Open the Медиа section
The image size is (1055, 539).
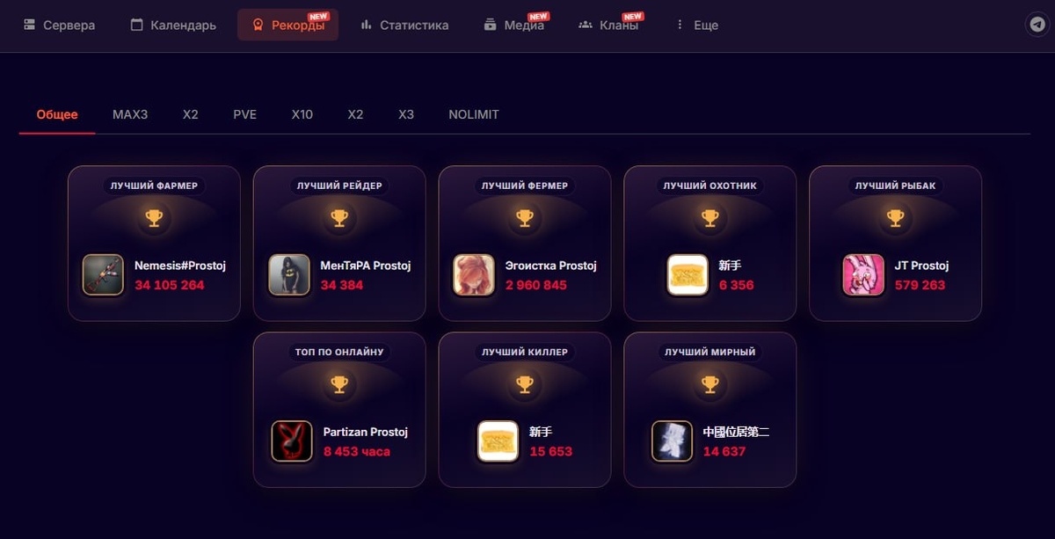pyautogui.click(x=514, y=25)
